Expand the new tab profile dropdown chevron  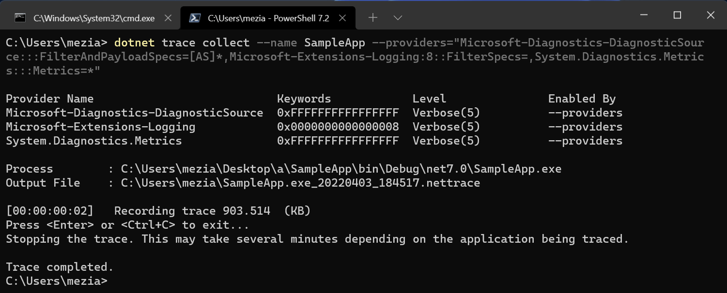click(398, 18)
